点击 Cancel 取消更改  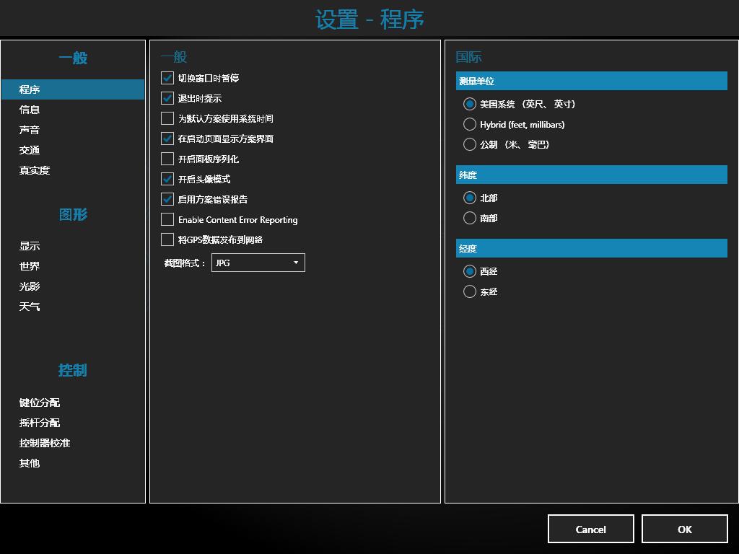click(590, 529)
